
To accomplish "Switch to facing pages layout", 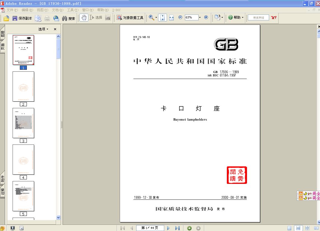I will tap(316, 228).
